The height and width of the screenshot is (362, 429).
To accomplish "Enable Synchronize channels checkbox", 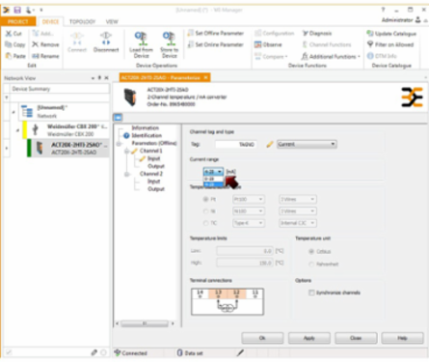I will pos(311,292).
